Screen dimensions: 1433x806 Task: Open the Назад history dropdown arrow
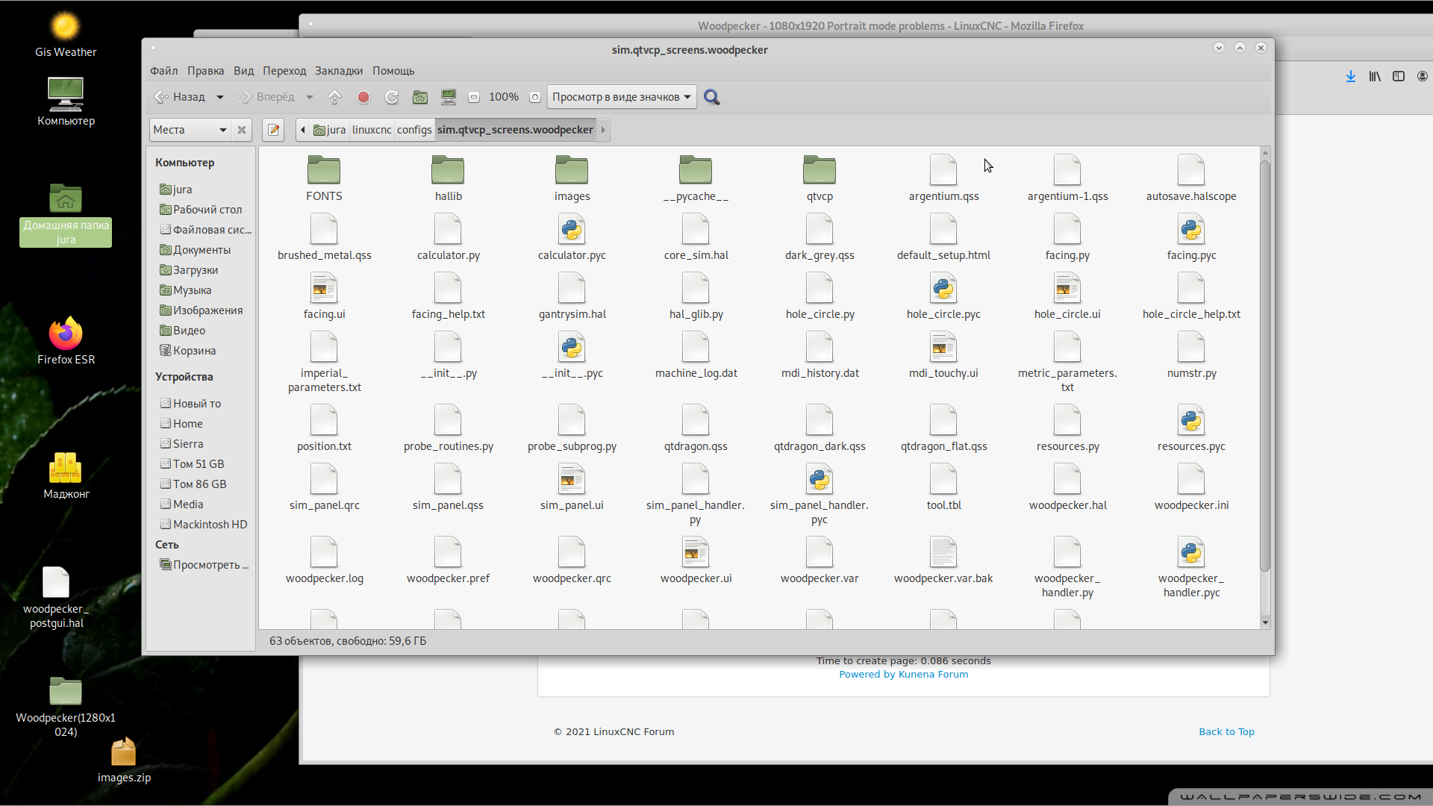219,97
